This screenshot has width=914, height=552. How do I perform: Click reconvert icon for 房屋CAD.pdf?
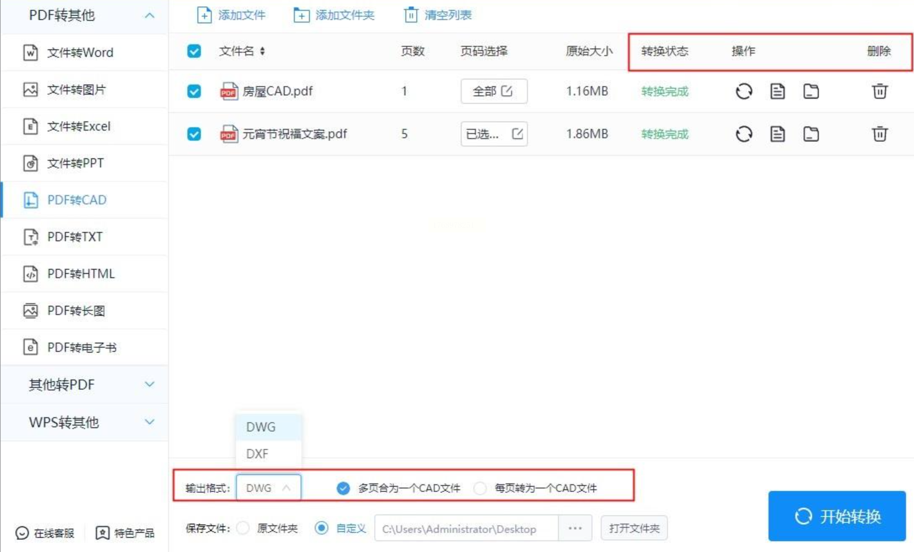pos(744,91)
